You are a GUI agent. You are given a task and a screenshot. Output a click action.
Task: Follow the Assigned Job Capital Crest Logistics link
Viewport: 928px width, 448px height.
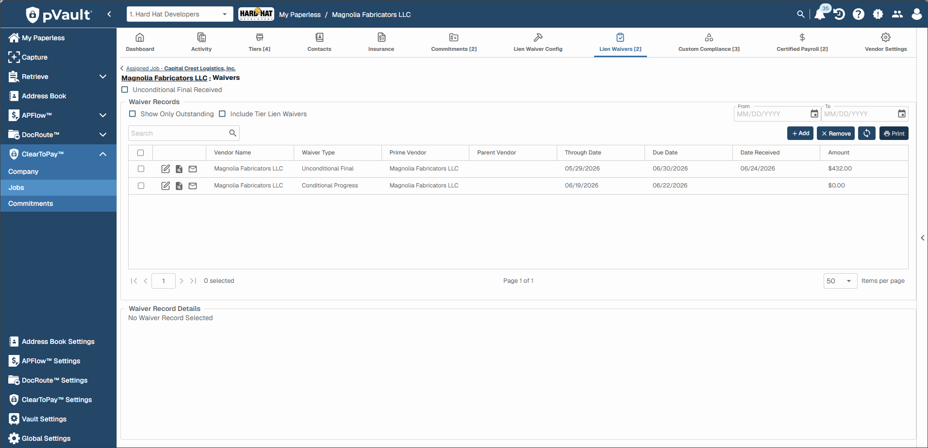181,68
